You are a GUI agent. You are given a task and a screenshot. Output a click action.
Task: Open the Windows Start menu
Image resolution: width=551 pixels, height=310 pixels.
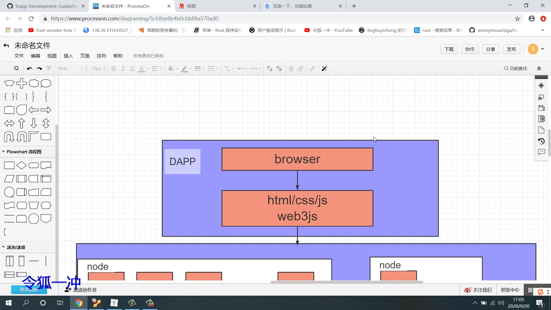(9, 303)
